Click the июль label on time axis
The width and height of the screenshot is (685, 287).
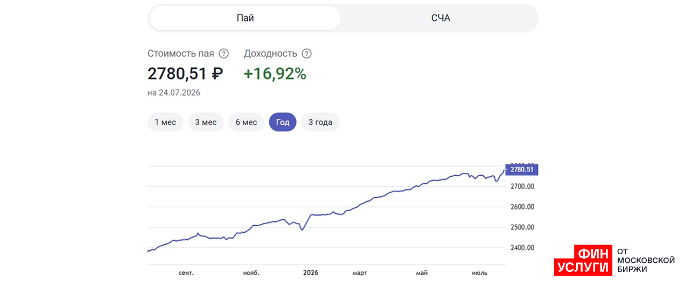479,273
